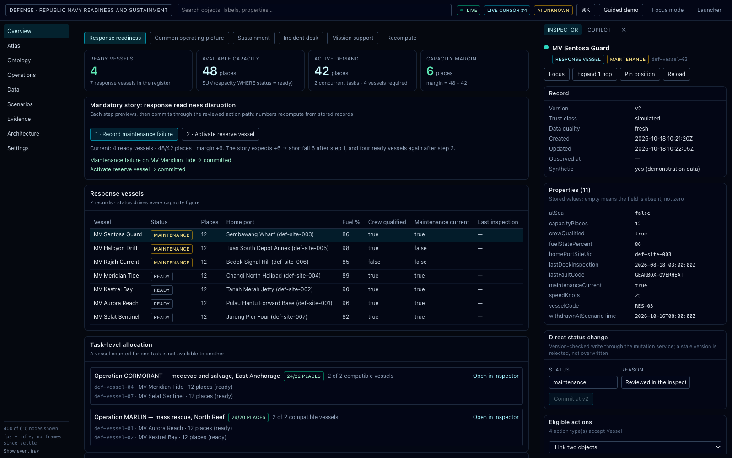
Task: Click the Status input field containing maintenance
Action: pos(583,382)
